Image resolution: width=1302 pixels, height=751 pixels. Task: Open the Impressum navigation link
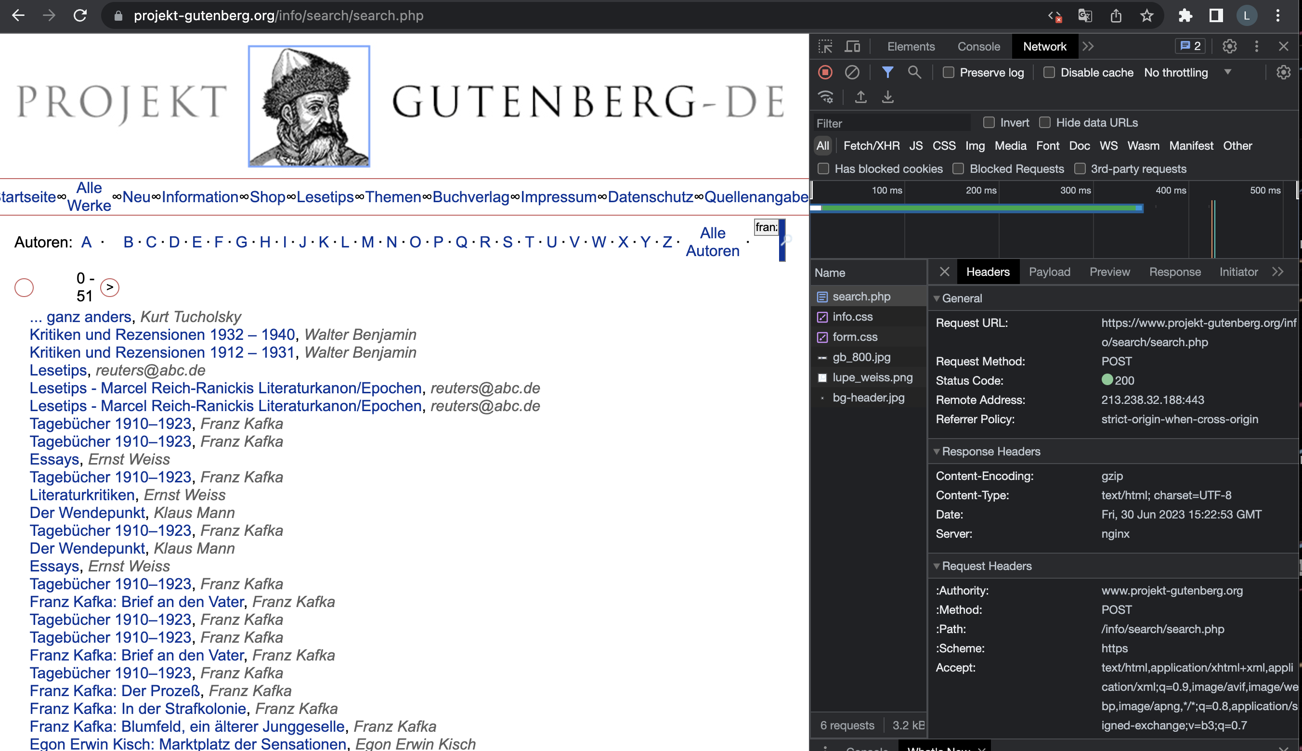click(x=558, y=197)
